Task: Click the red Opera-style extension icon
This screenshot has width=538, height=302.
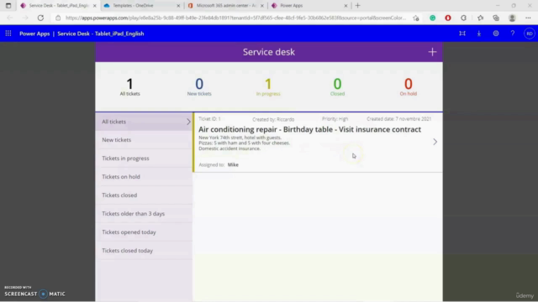Action: pyautogui.click(x=448, y=18)
